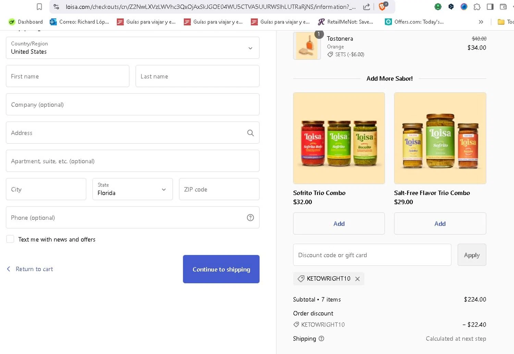Focus the Address field
This screenshot has height=354, width=514.
[x=133, y=132]
